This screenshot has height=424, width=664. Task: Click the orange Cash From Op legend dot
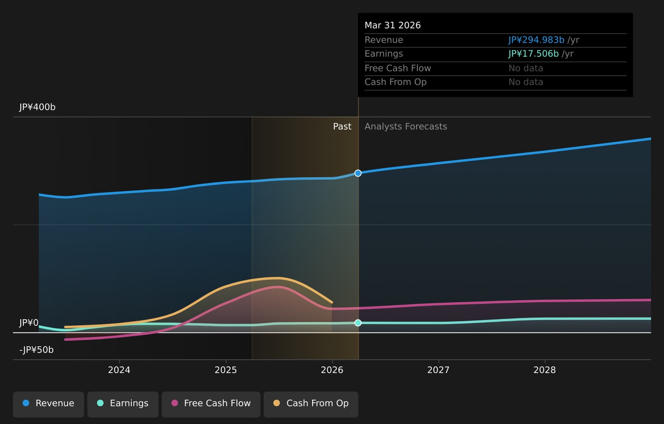pyautogui.click(x=277, y=403)
